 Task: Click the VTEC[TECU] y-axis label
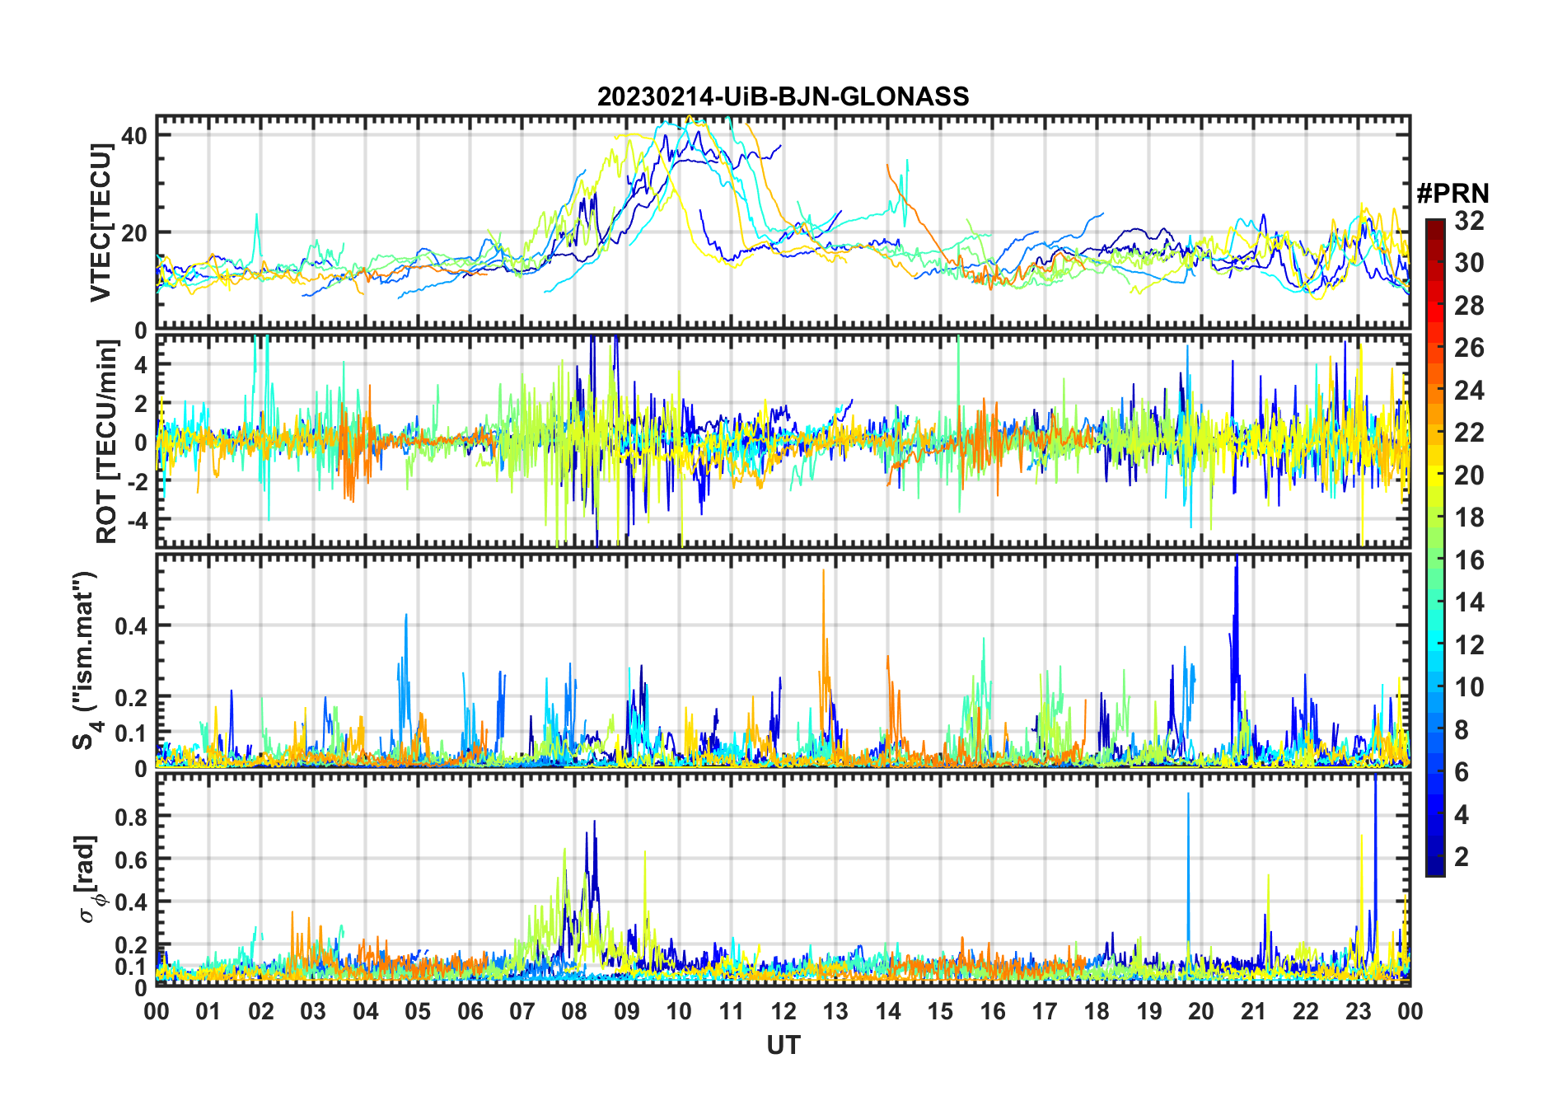(101, 222)
